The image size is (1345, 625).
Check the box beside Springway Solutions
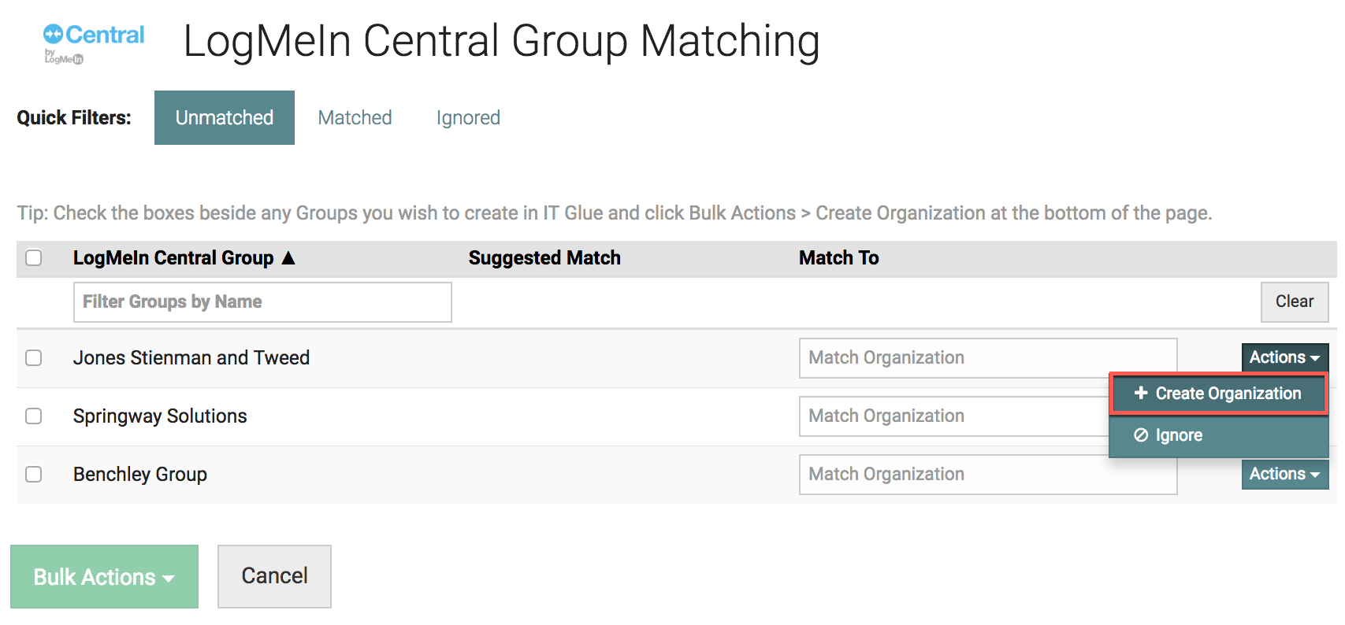(33, 416)
